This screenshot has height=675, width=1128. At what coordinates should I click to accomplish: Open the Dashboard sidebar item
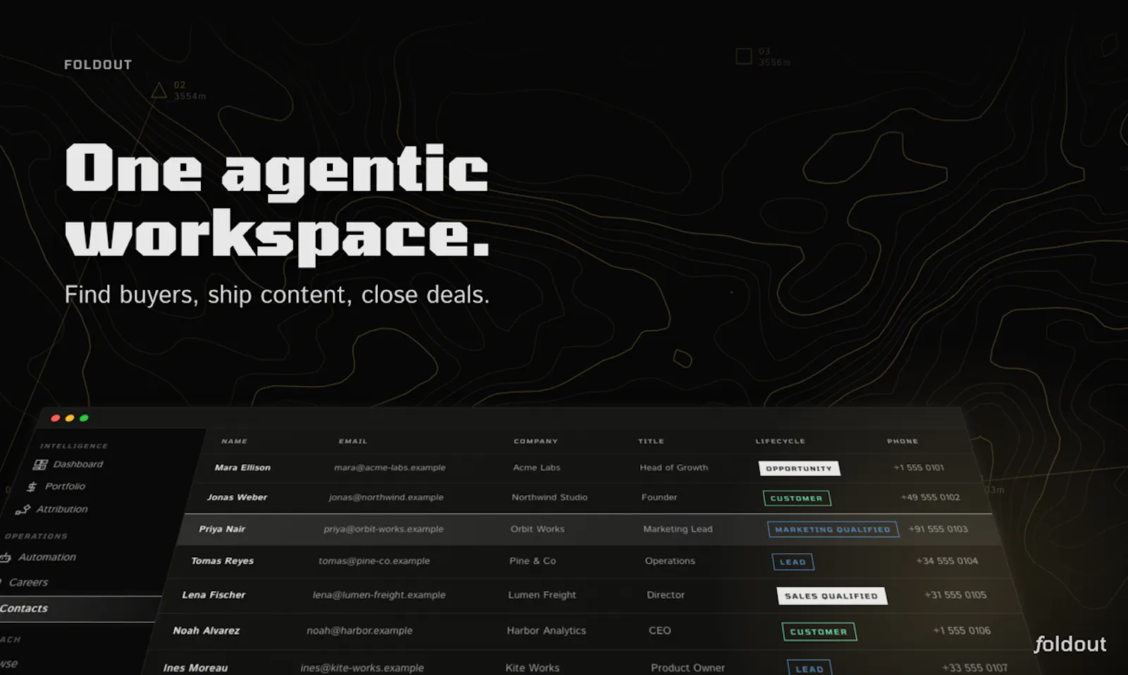click(78, 464)
